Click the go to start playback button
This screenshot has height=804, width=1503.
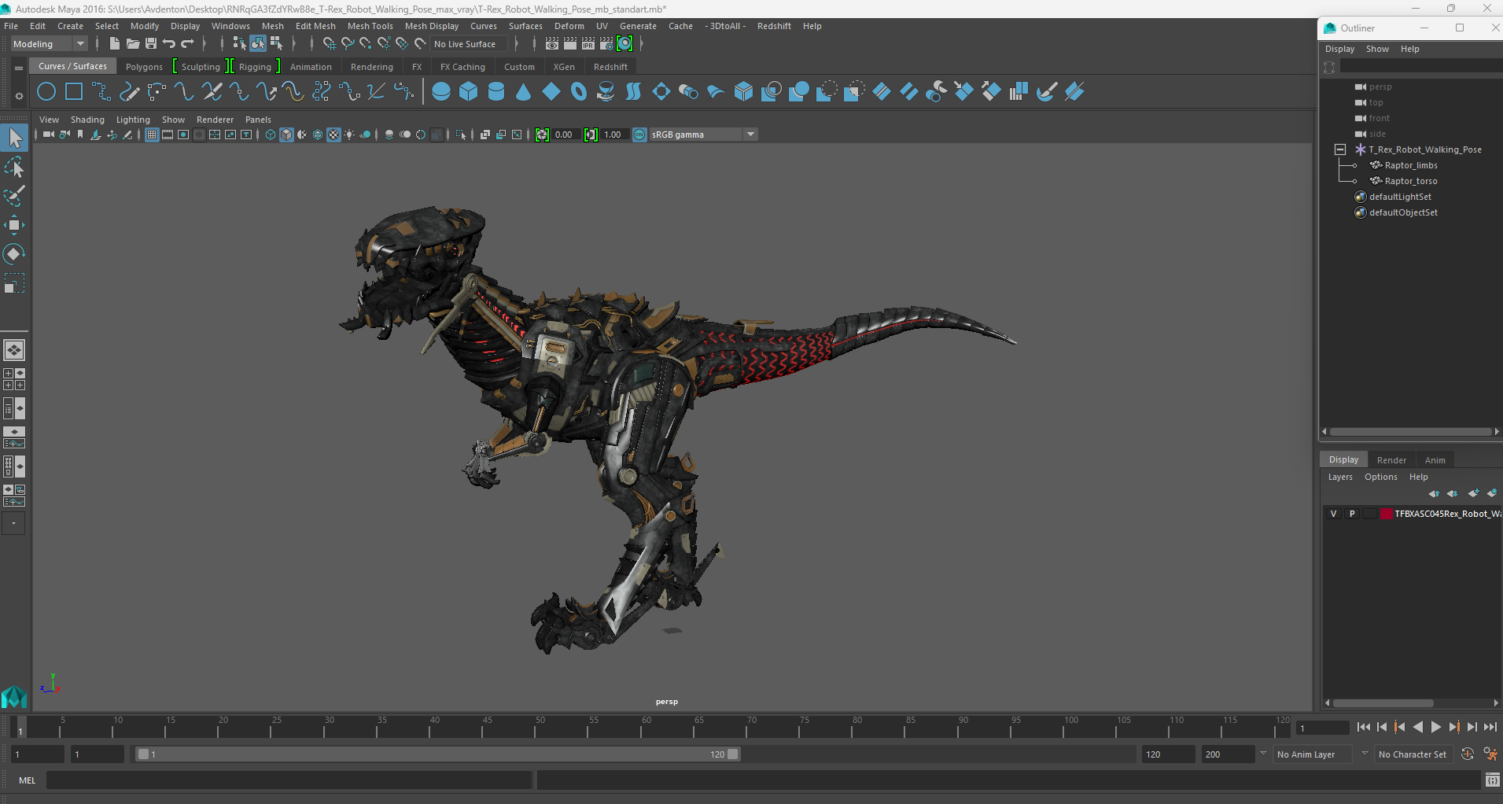[x=1364, y=728]
